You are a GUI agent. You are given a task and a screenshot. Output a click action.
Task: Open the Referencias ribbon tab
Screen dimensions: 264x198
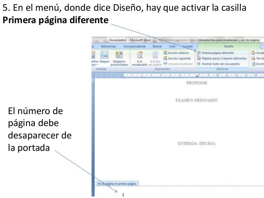108,46
